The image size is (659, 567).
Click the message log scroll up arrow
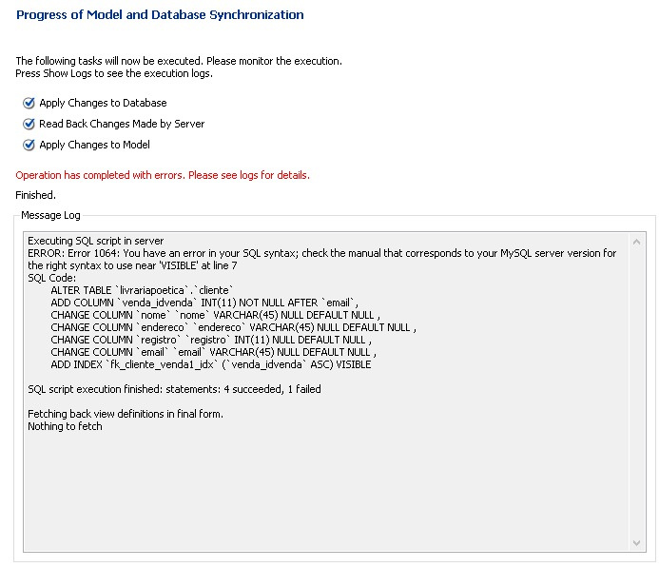(x=636, y=242)
